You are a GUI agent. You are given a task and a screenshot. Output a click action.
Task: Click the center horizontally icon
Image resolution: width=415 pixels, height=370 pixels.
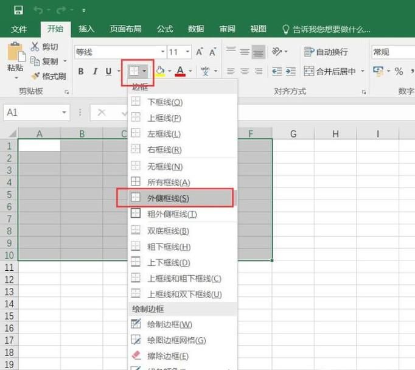click(x=245, y=71)
